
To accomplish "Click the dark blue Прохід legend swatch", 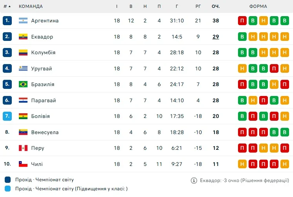I will pos(8,180).
